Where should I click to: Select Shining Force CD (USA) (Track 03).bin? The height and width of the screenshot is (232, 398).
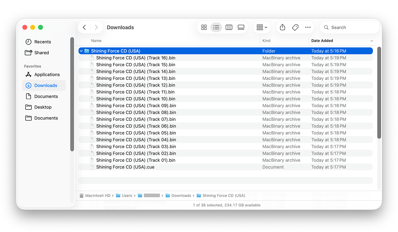pyautogui.click(x=226, y=146)
